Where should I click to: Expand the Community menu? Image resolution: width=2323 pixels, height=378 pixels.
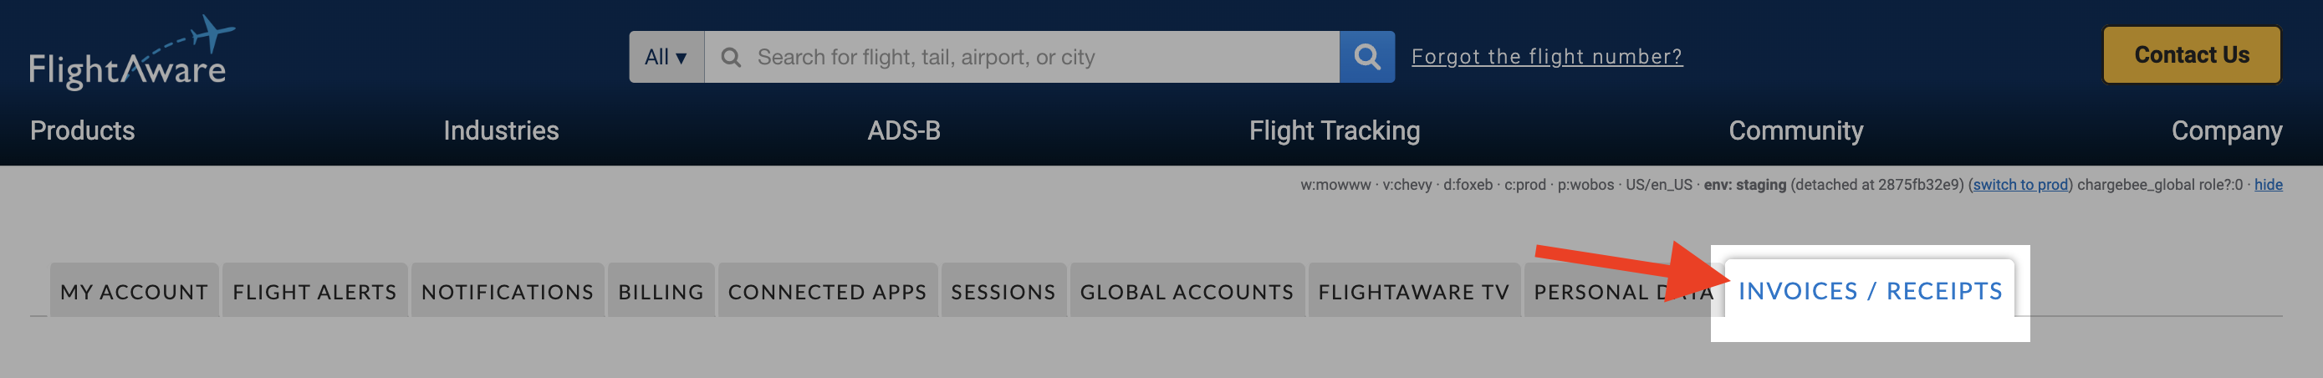1795,130
